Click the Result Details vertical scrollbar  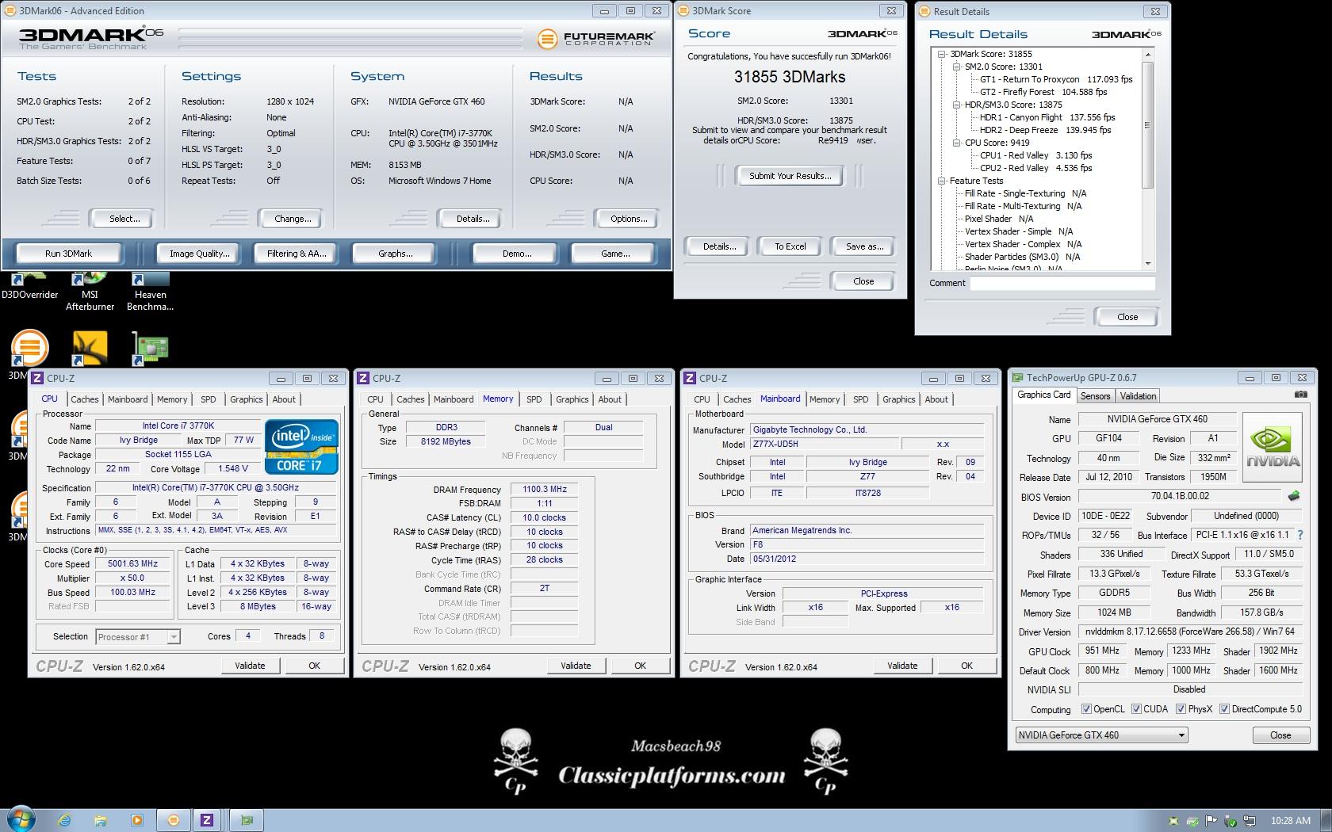click(x=1148, y=158)
